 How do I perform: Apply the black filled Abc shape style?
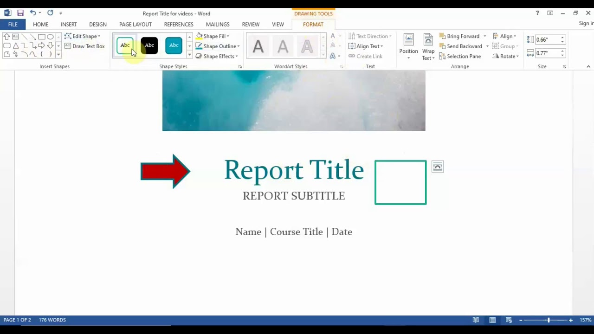point(149,45)
